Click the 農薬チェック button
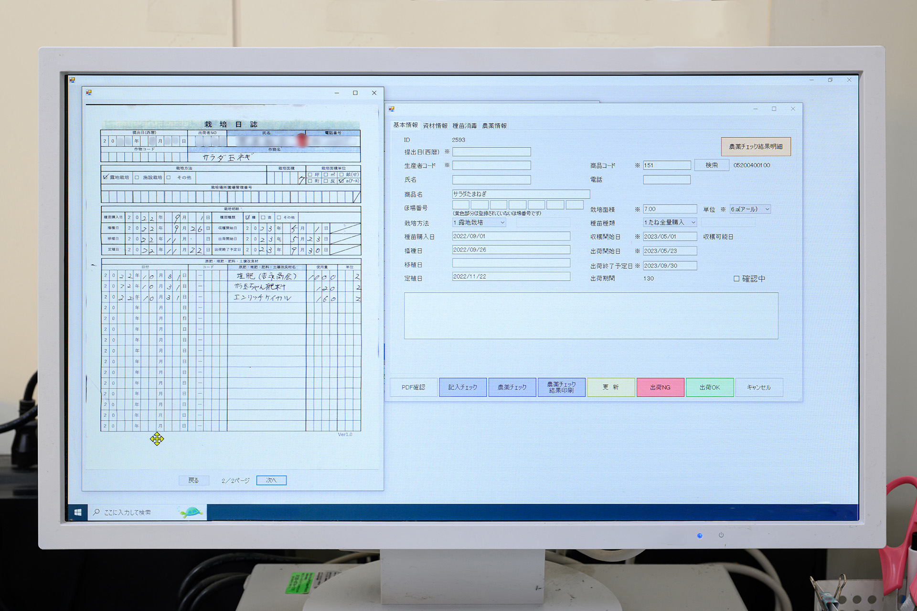This screenshot has height=611, width=917. point(512,387)
